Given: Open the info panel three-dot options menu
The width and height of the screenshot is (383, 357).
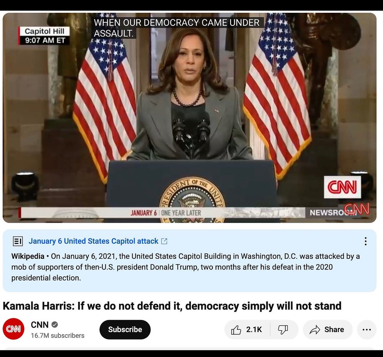Looking at the screenshot, I should [x=365, y=241].
